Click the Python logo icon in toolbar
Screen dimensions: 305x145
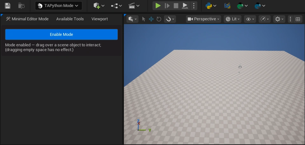click(x=209, y=6)
